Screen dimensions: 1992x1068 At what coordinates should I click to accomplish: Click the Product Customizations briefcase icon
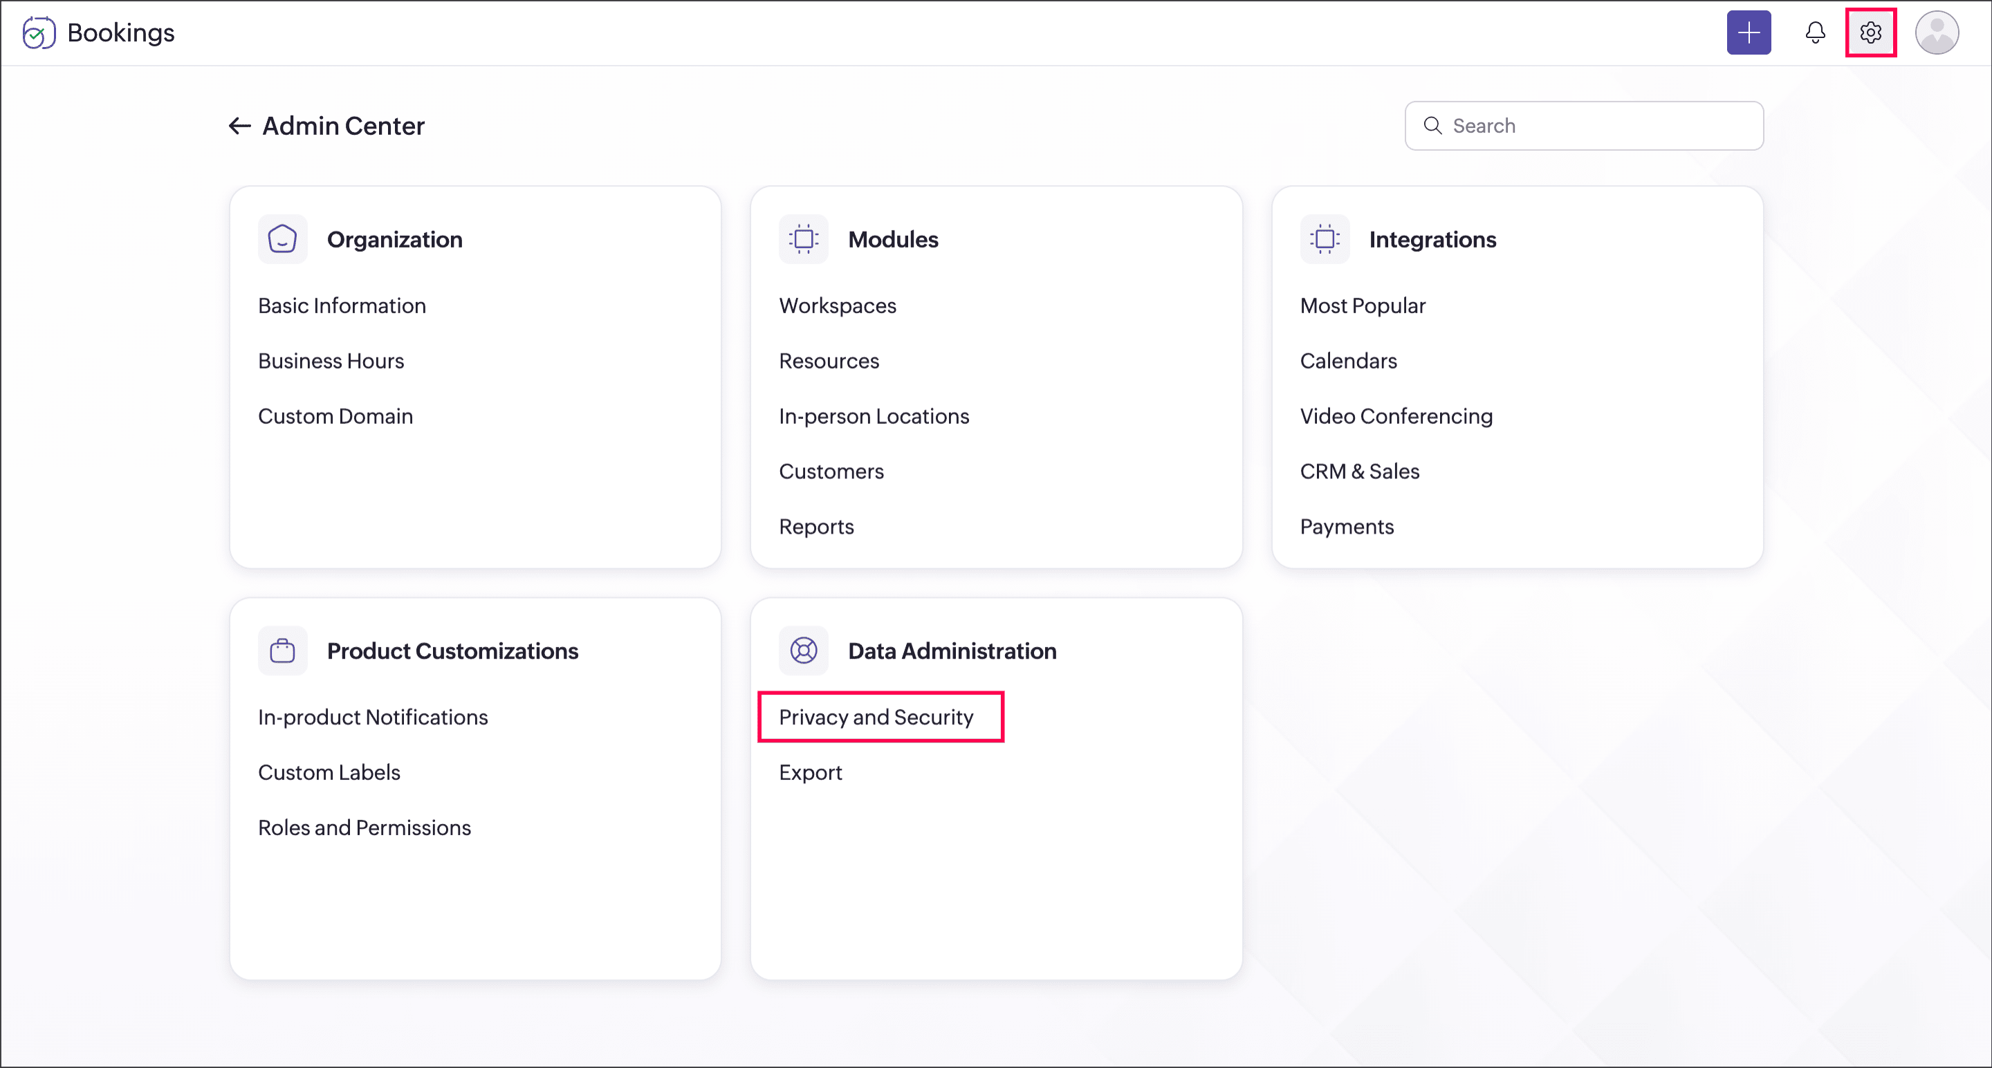(x=282, y=650)
